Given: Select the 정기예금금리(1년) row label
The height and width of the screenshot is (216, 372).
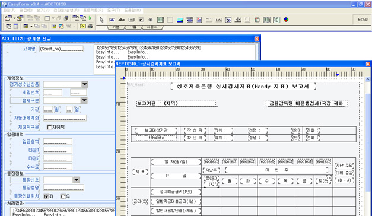Looking at the screenshot, I should tap(176, 192).
